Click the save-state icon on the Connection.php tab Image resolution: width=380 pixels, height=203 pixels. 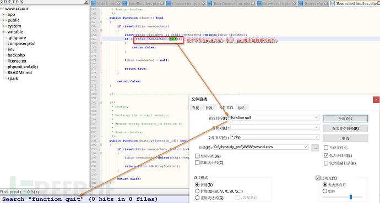tap(168, 3)
